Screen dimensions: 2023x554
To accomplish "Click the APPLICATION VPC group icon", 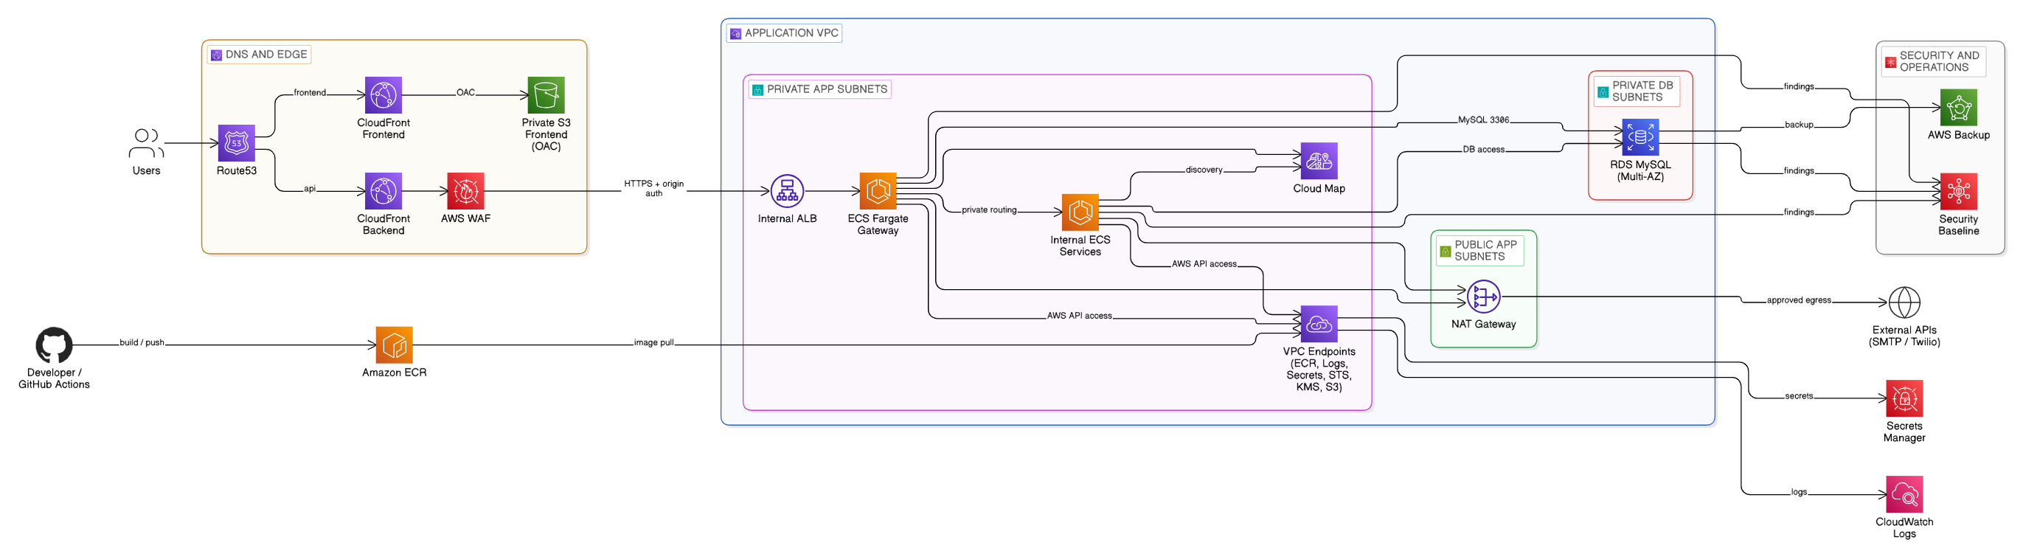I will (736, 34).
